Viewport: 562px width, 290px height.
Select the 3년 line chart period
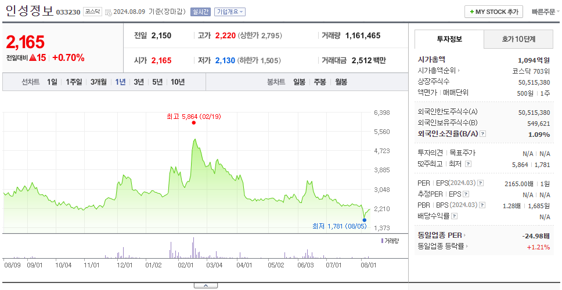coord(139,82)
